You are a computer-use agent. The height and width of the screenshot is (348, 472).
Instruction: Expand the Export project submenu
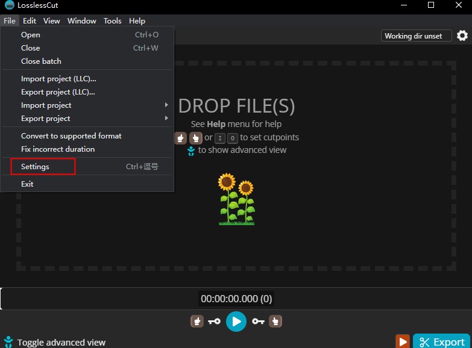(x=87, y=119)
